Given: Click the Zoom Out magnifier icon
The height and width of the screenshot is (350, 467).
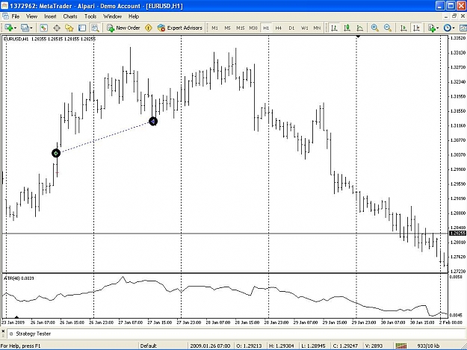Looking at the screenshot, I should [x=388, y=28].
